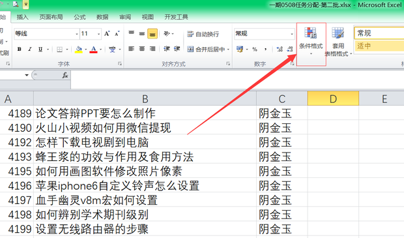Expand font color dropdown arrow
Viewport: 404px width, 238px height.
(101, 50)
